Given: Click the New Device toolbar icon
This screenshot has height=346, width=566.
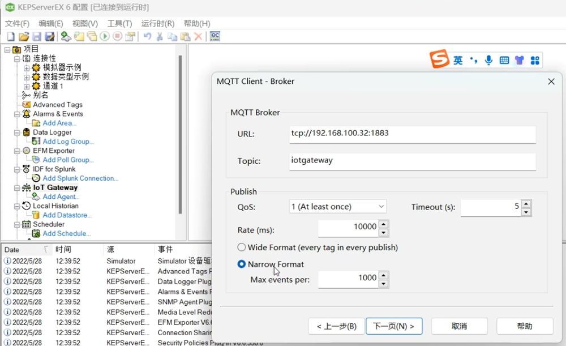Looking at the screenshot, I should [79, 36].
